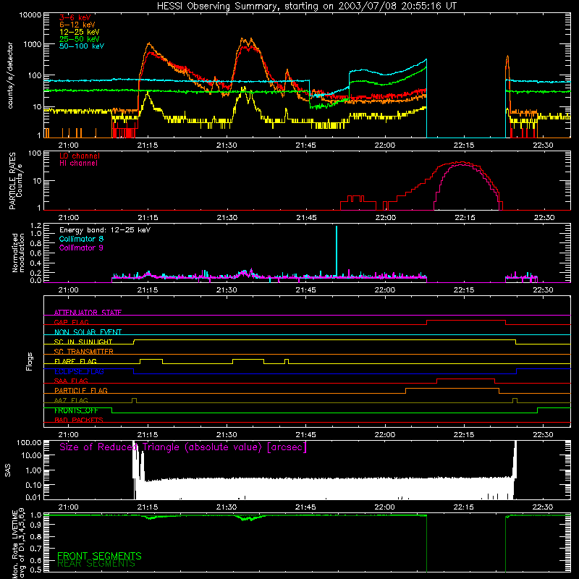Image resolution: width=579 pixels, height=579 pixels.
Task: Click the first raised FLARE FLAG segment
Action: [x=151, y=359]
